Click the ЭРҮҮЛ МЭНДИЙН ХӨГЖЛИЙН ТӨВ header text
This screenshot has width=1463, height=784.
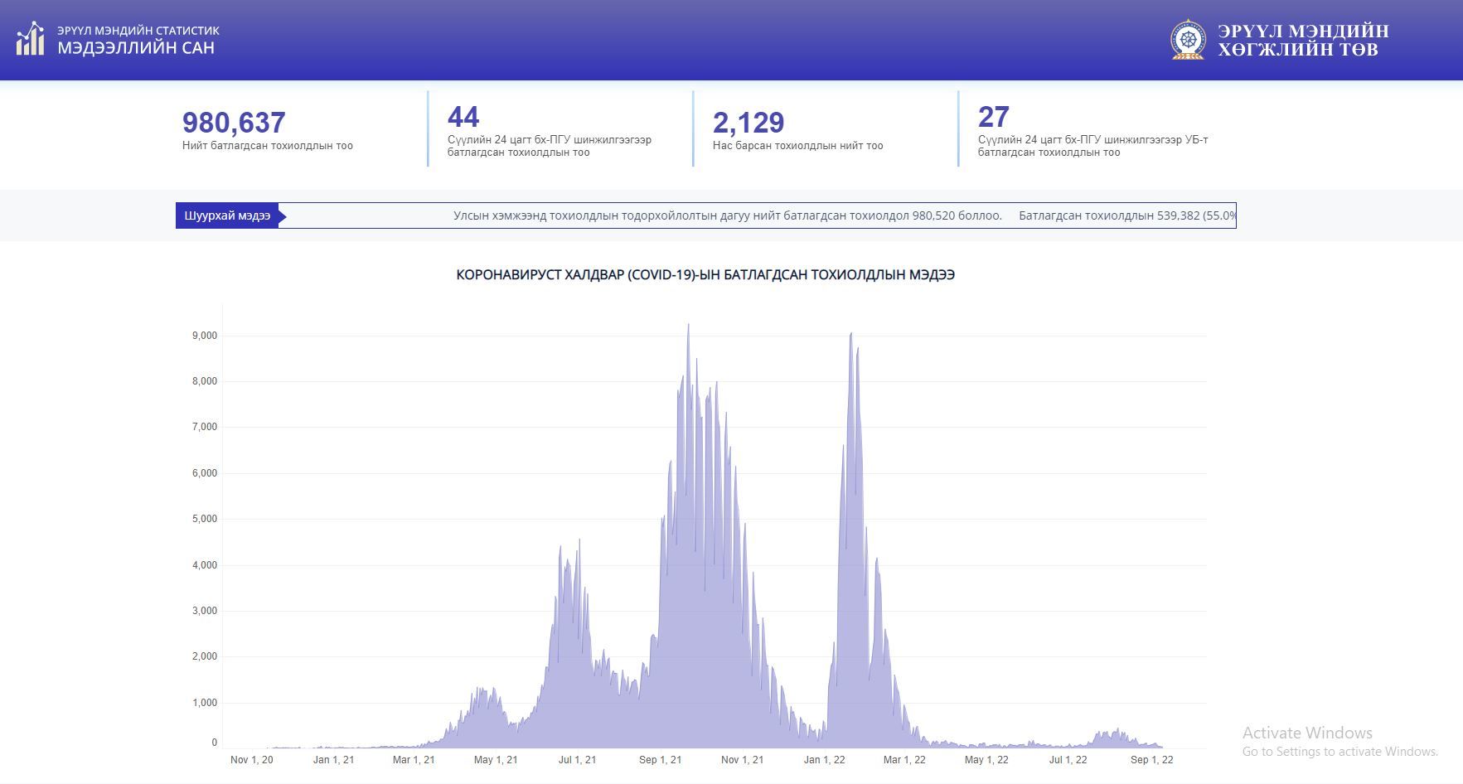[1303, 40]
